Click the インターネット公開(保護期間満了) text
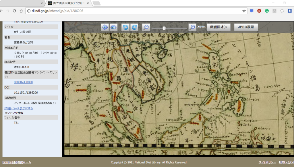The width and height of the screenshot is (294, 167). pos(35,103)
